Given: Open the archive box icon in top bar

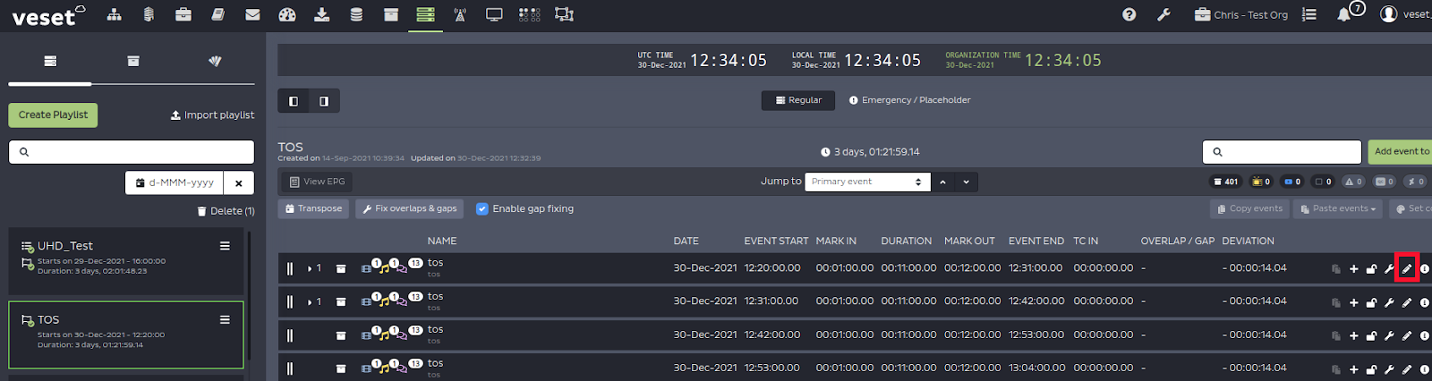Looking at the screenshot, I should coord(390,14).
